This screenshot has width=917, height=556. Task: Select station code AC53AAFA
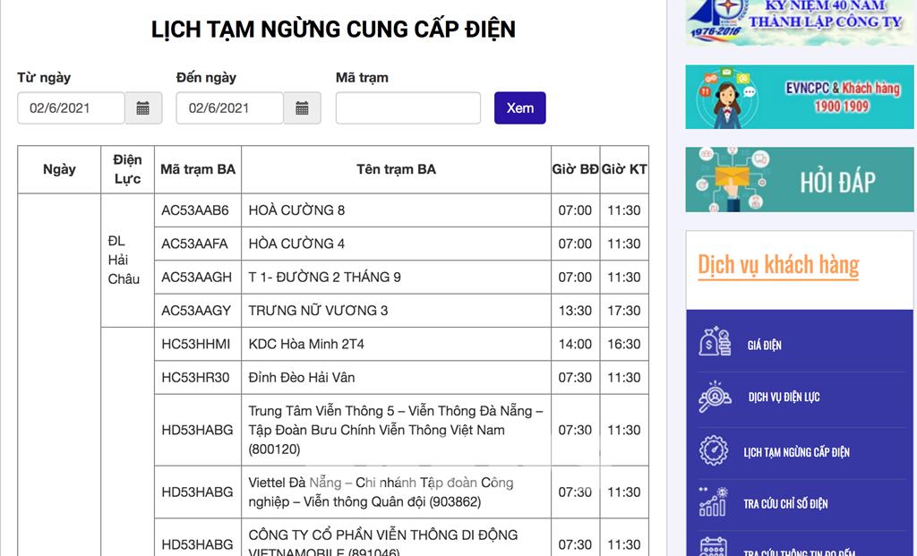(194, 244)
